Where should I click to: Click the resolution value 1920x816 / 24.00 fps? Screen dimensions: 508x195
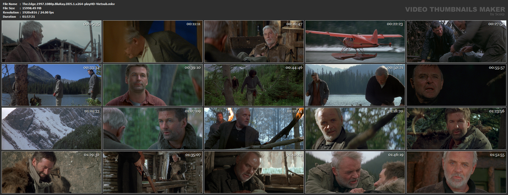(38, 12)
